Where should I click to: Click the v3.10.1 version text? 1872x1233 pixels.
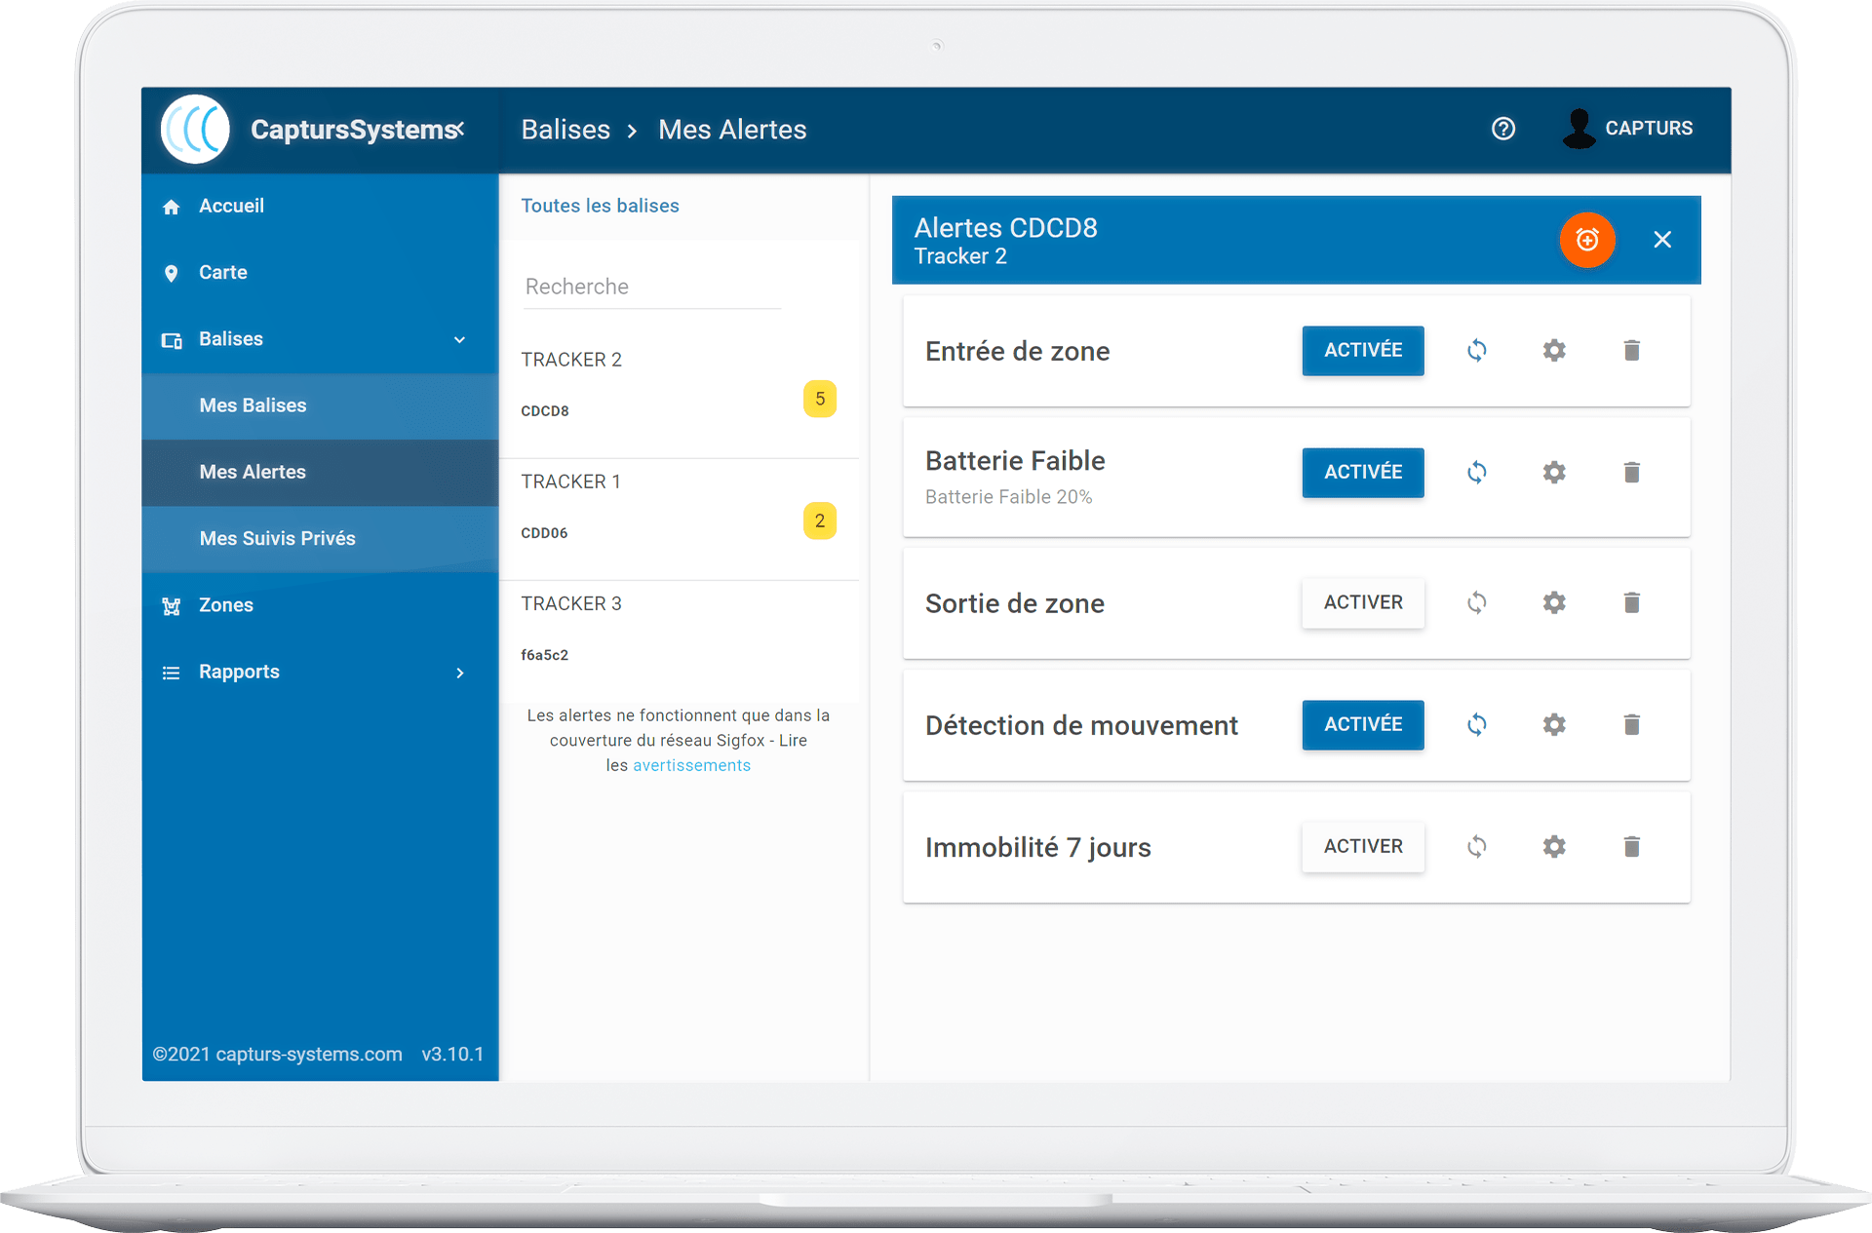(x=452, y=1055)
